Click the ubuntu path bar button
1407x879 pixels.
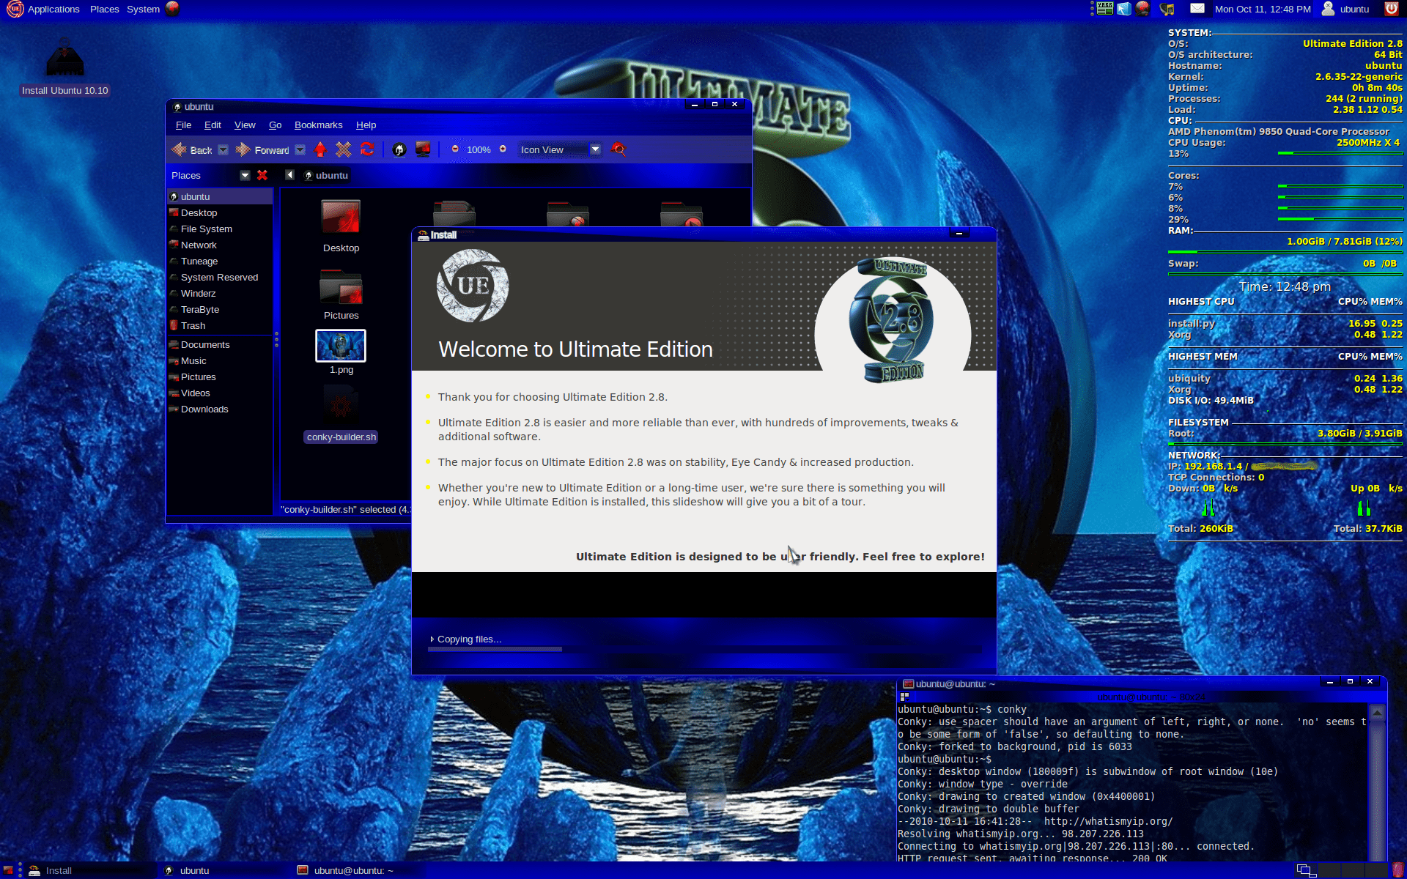326,175
